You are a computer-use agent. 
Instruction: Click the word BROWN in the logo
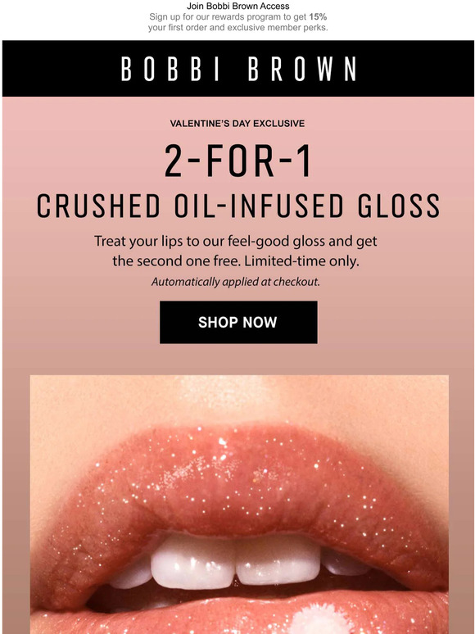click(x=302, y=69)
